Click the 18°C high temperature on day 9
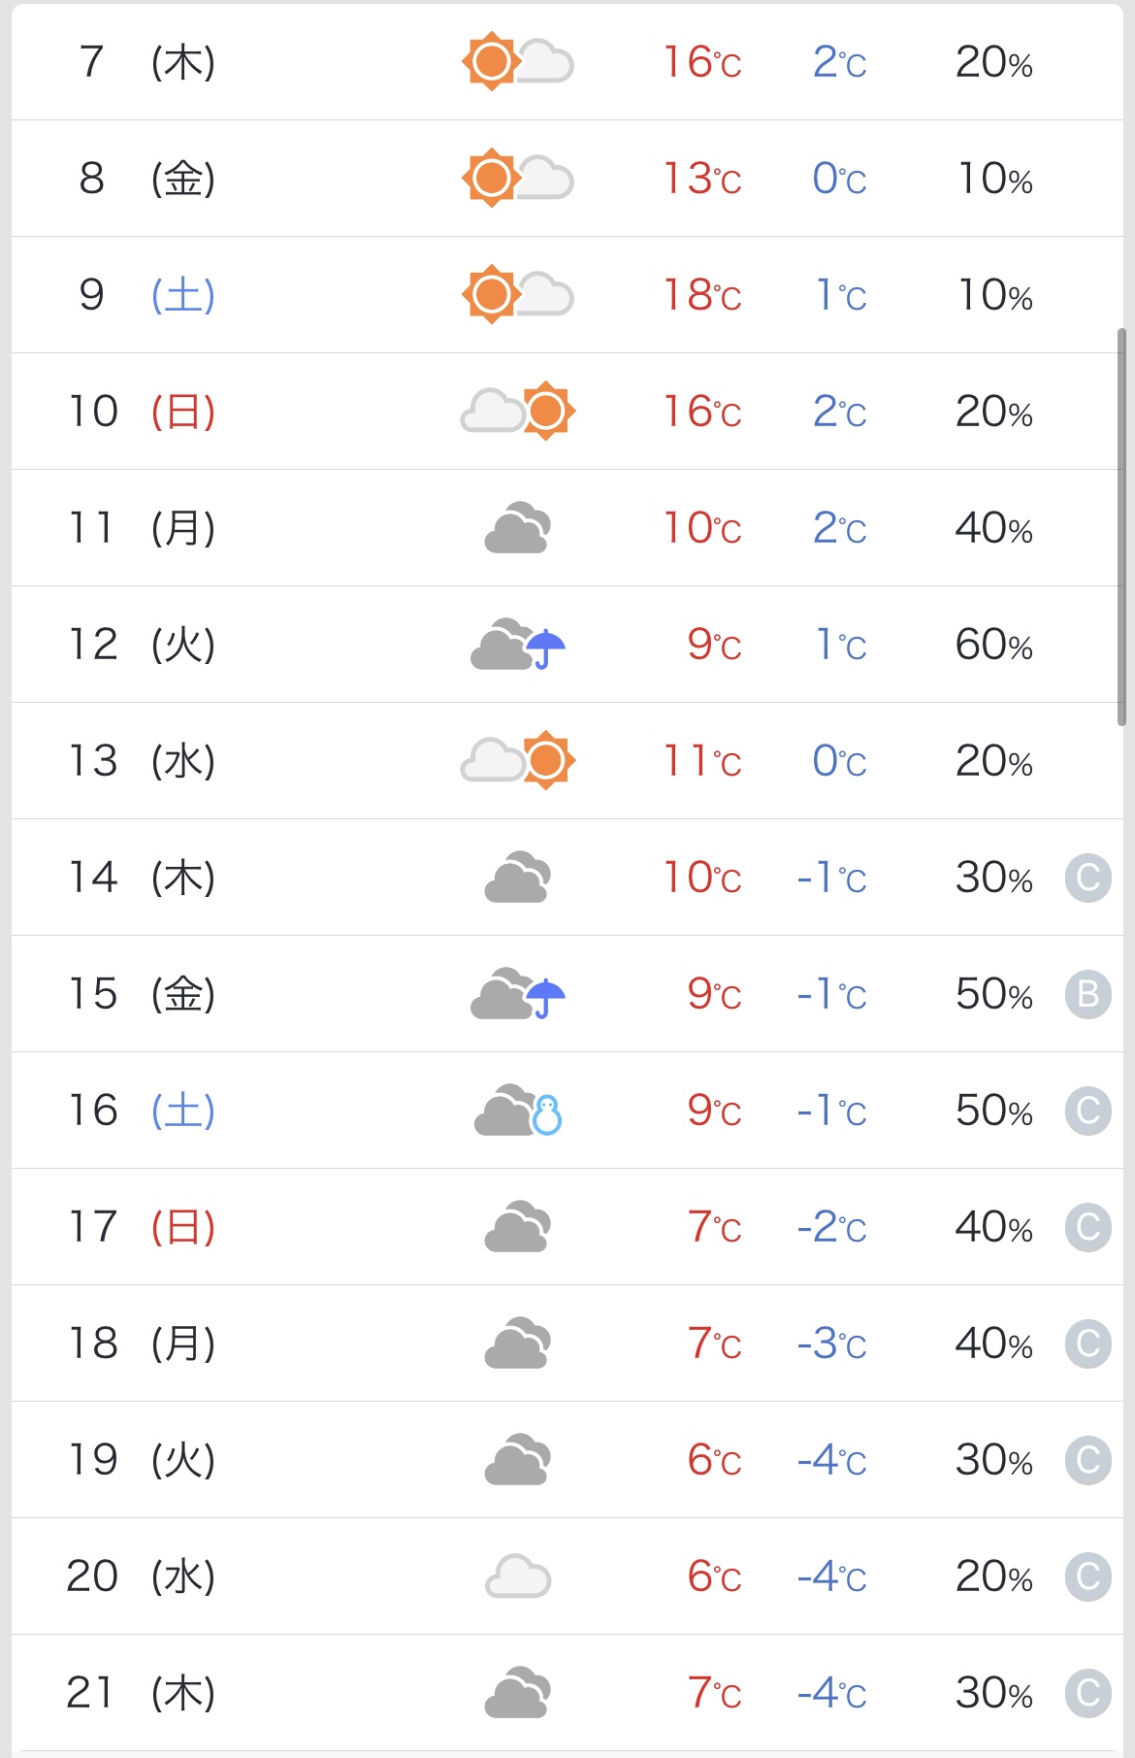Viewport: 1135px width, 1758px height. point(701,295)
